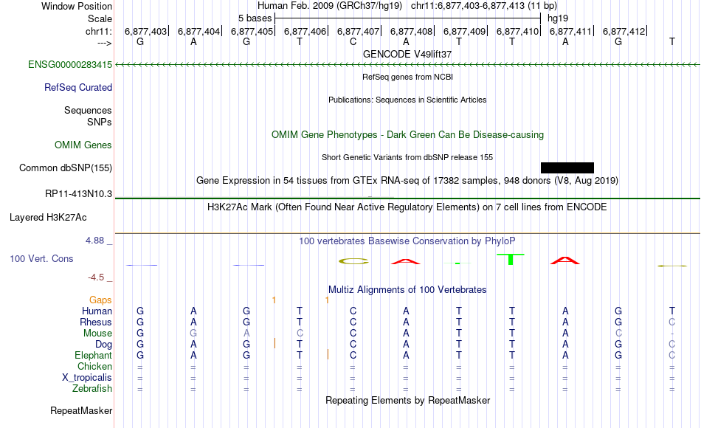Click the 5 bases scale bar
This screenshot has height=428, width=701.
408,18
